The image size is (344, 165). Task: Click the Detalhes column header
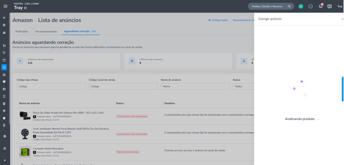170,103
